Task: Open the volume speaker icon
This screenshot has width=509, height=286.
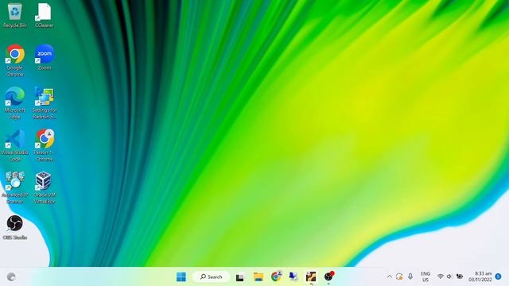Action: point(449,276)
